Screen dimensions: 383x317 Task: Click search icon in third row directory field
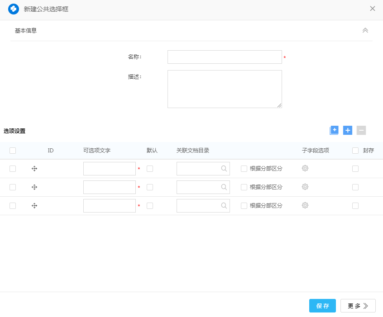224,206
